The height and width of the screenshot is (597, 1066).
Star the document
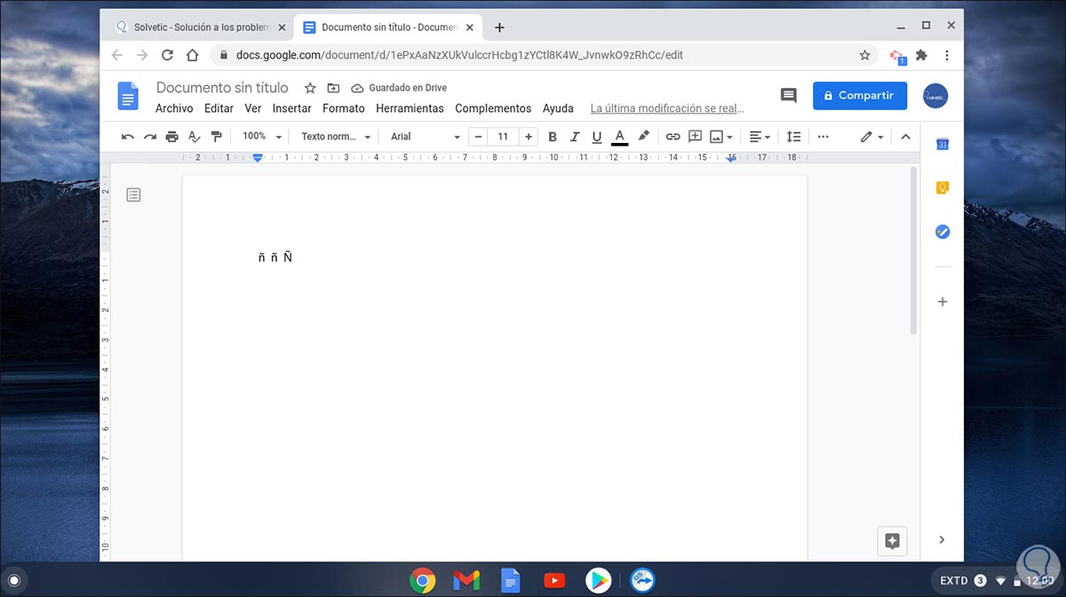point(310,88)
